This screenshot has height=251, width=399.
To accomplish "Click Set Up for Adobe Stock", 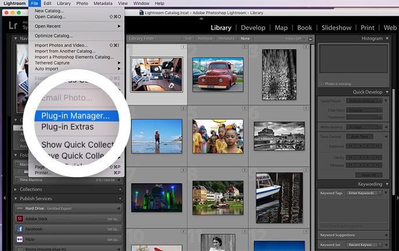I will (113, 218).
